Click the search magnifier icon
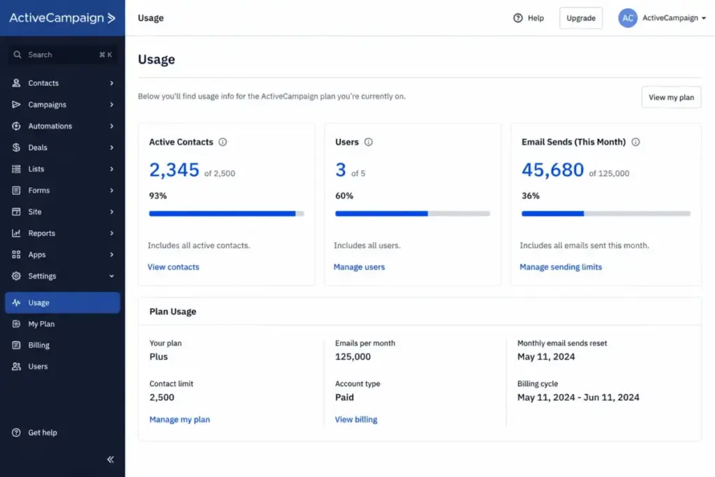Screen dimensions: 715x477 coord(17,54)
